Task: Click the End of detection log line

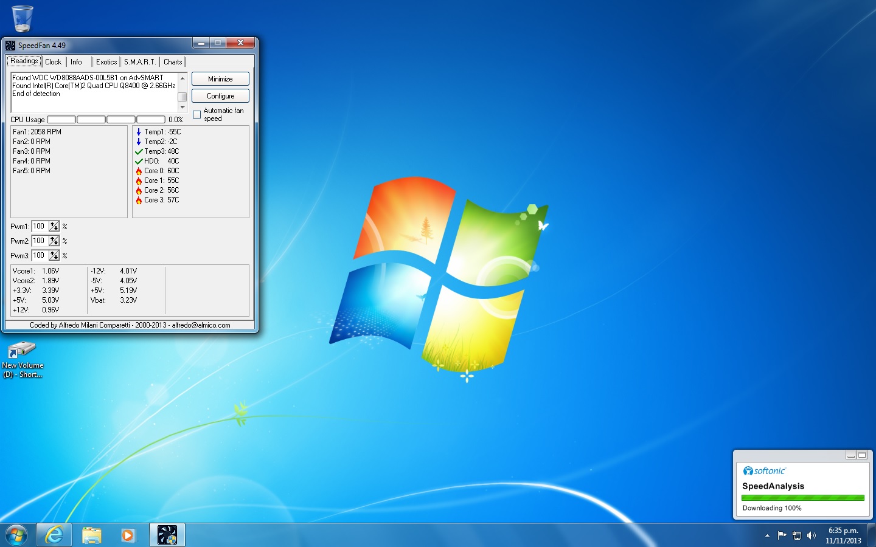Action: pos(36,94)
